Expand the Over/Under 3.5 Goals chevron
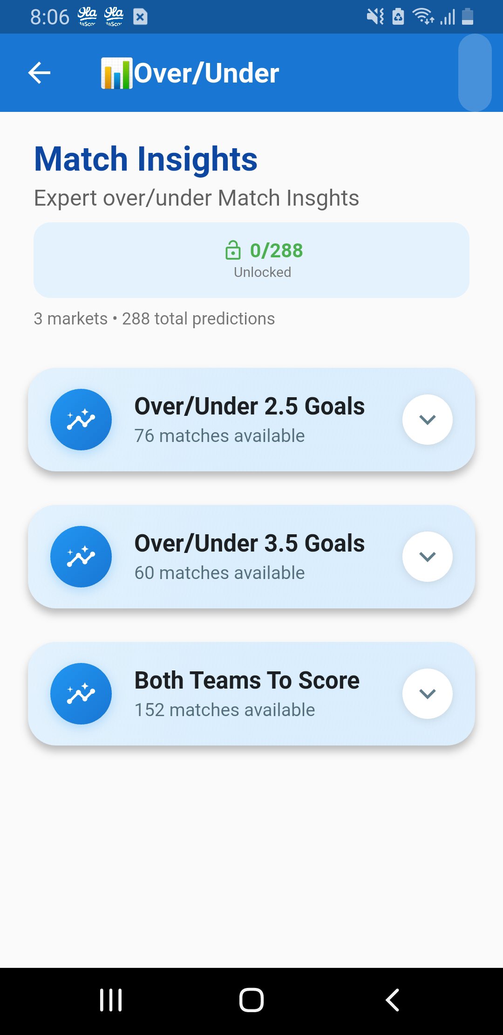 [x=427, y=557]
